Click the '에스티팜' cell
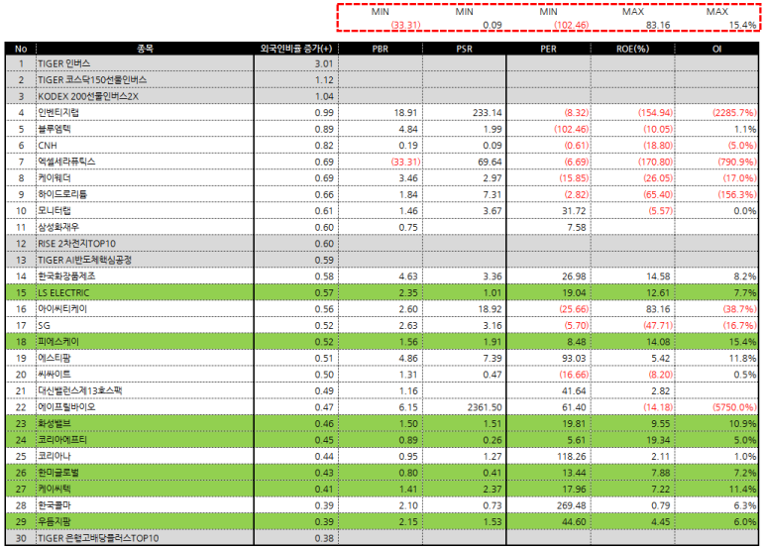The height and width of the screenshot is (549, 766). tap(145, 358)
